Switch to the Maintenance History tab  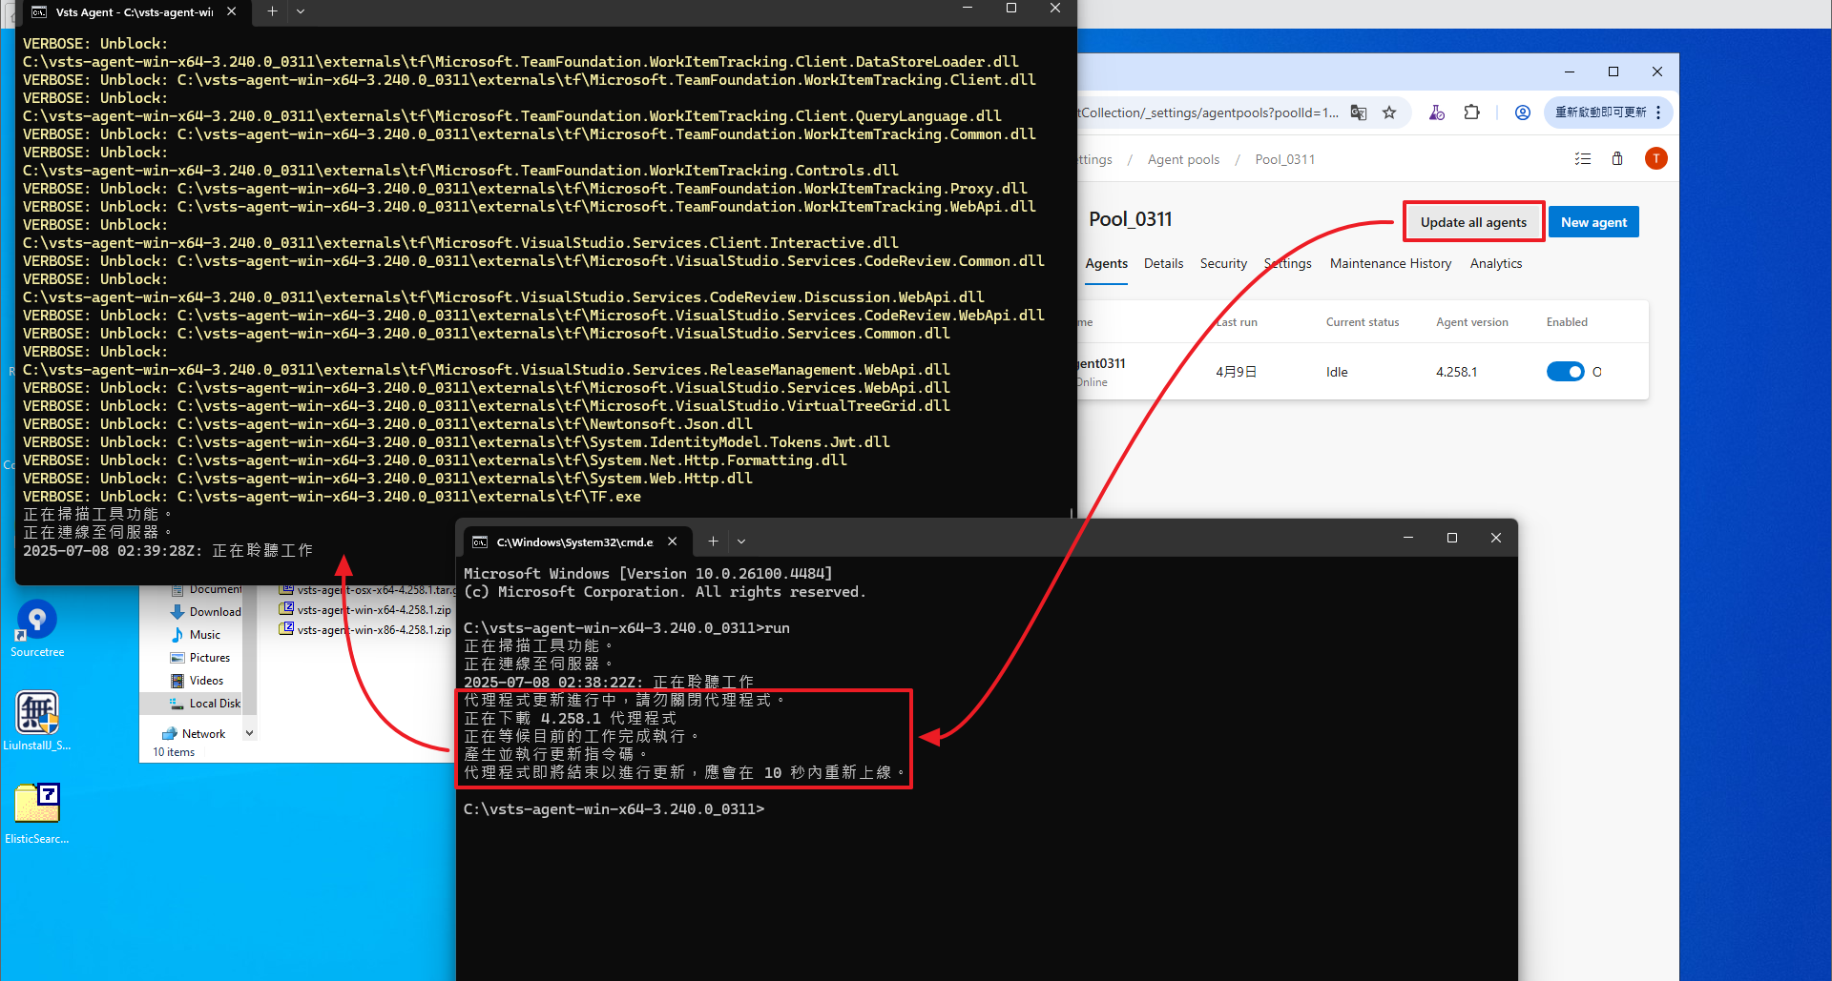coord(1391,264)
